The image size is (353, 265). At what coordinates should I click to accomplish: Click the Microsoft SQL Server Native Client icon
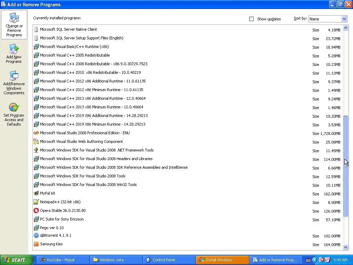(36, 29)
